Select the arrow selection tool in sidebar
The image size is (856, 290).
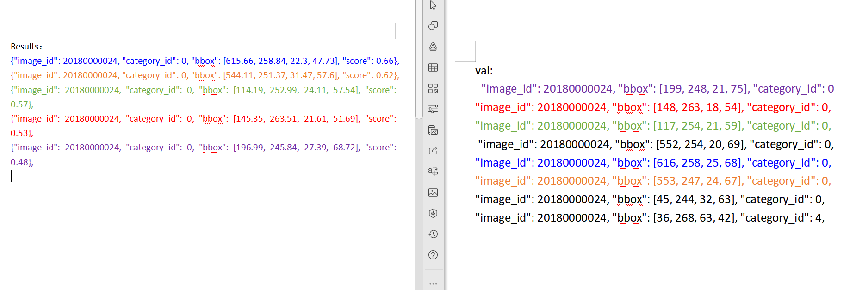pos(433,6)
